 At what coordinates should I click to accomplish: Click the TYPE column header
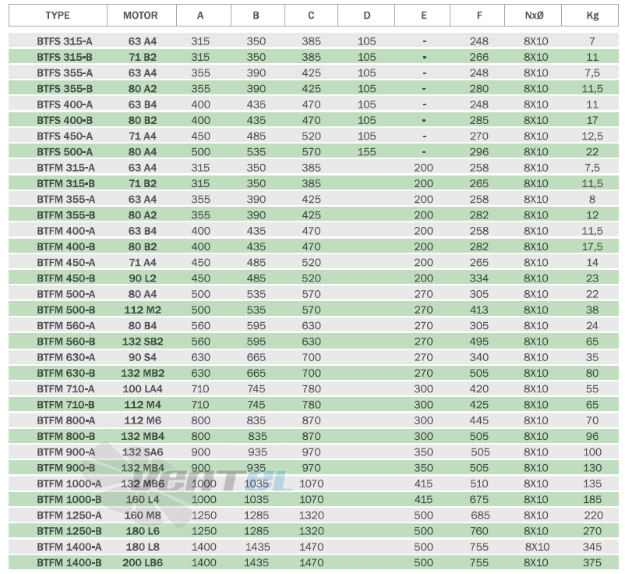click(x=58, y=16)
